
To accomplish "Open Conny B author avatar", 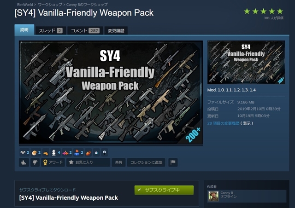I will click(213, 196).
